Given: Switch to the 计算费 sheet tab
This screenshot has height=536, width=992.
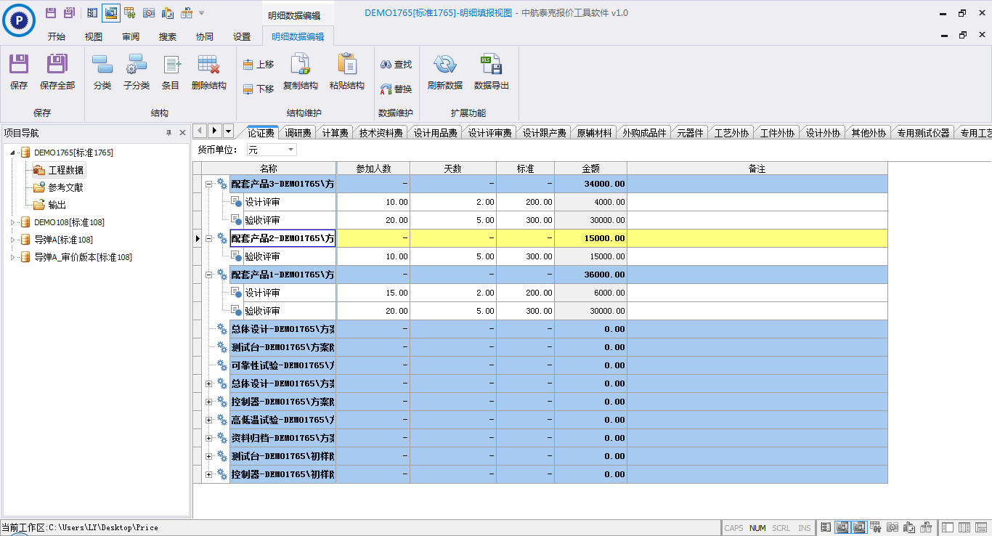Looking at the screenshot, I should click(x=336, y=133).
